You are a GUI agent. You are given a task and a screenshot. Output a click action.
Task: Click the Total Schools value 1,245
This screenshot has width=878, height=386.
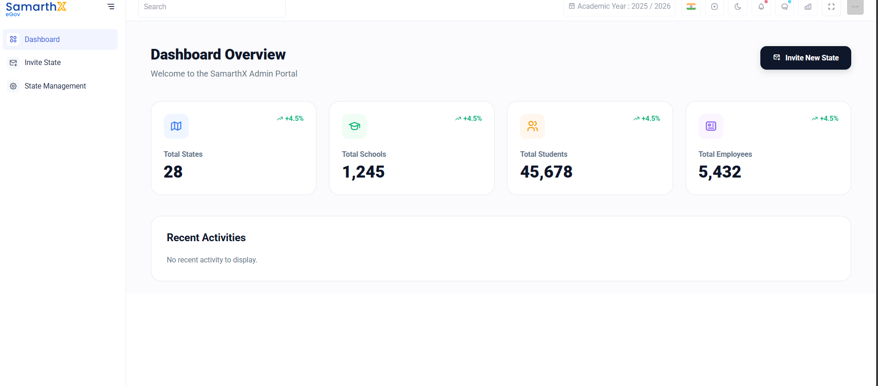pyautogui.click(x=363, y=172)
